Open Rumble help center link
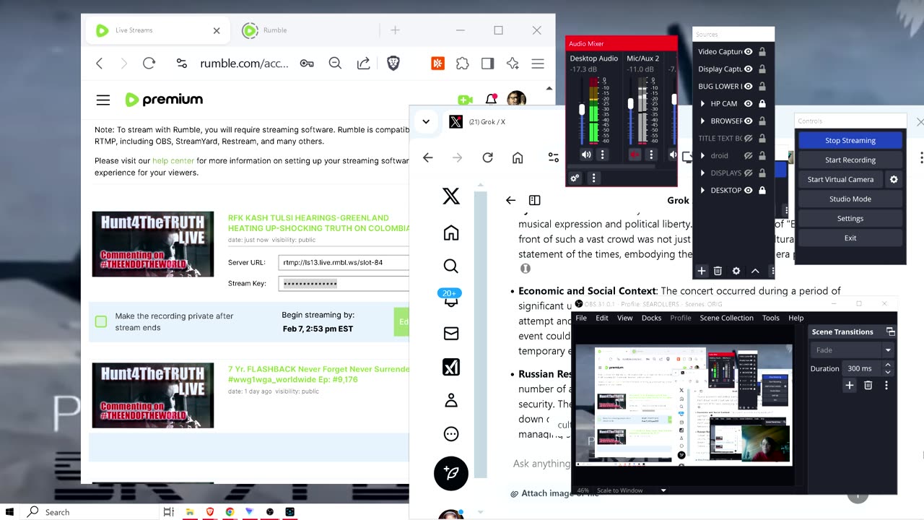The height and width of the screenshot is (520, 924). click(173, 161)
